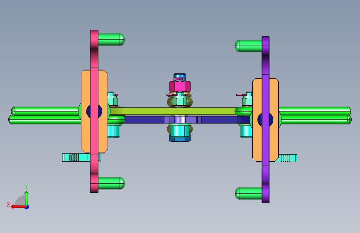Click the green Y axis arrow of triad
Viewport: 360px width, 233px height.
click(27, 198)
